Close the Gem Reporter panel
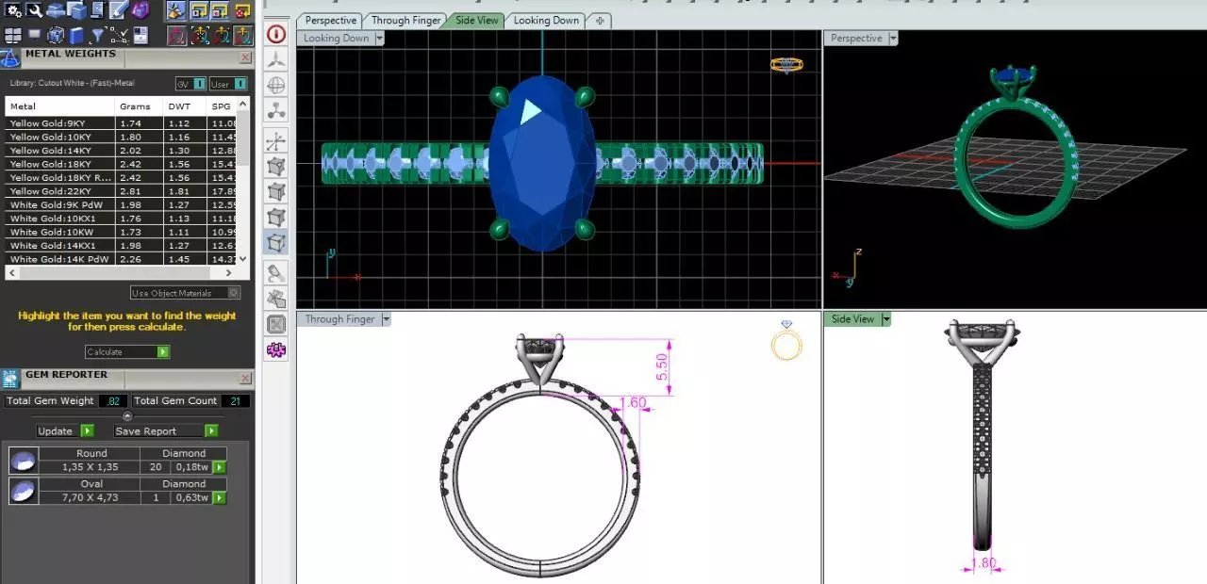The image size is (1207, 584). pyautogui.click(x=245, y=379)
